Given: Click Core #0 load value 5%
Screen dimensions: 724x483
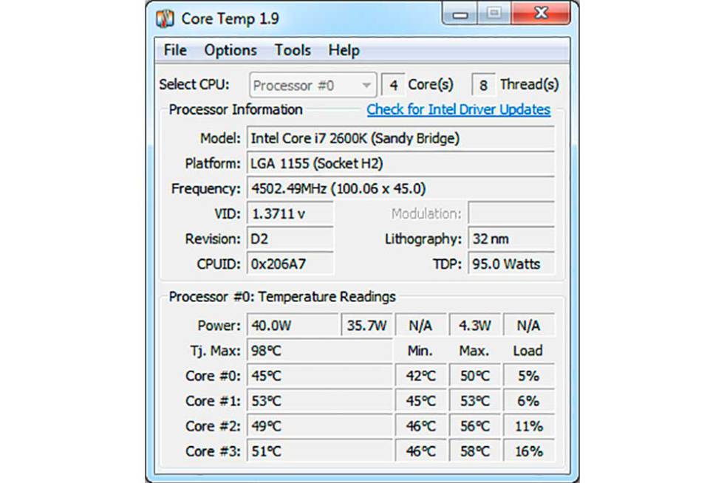Looking at the screenshot, I should click(x=529, y=376).
